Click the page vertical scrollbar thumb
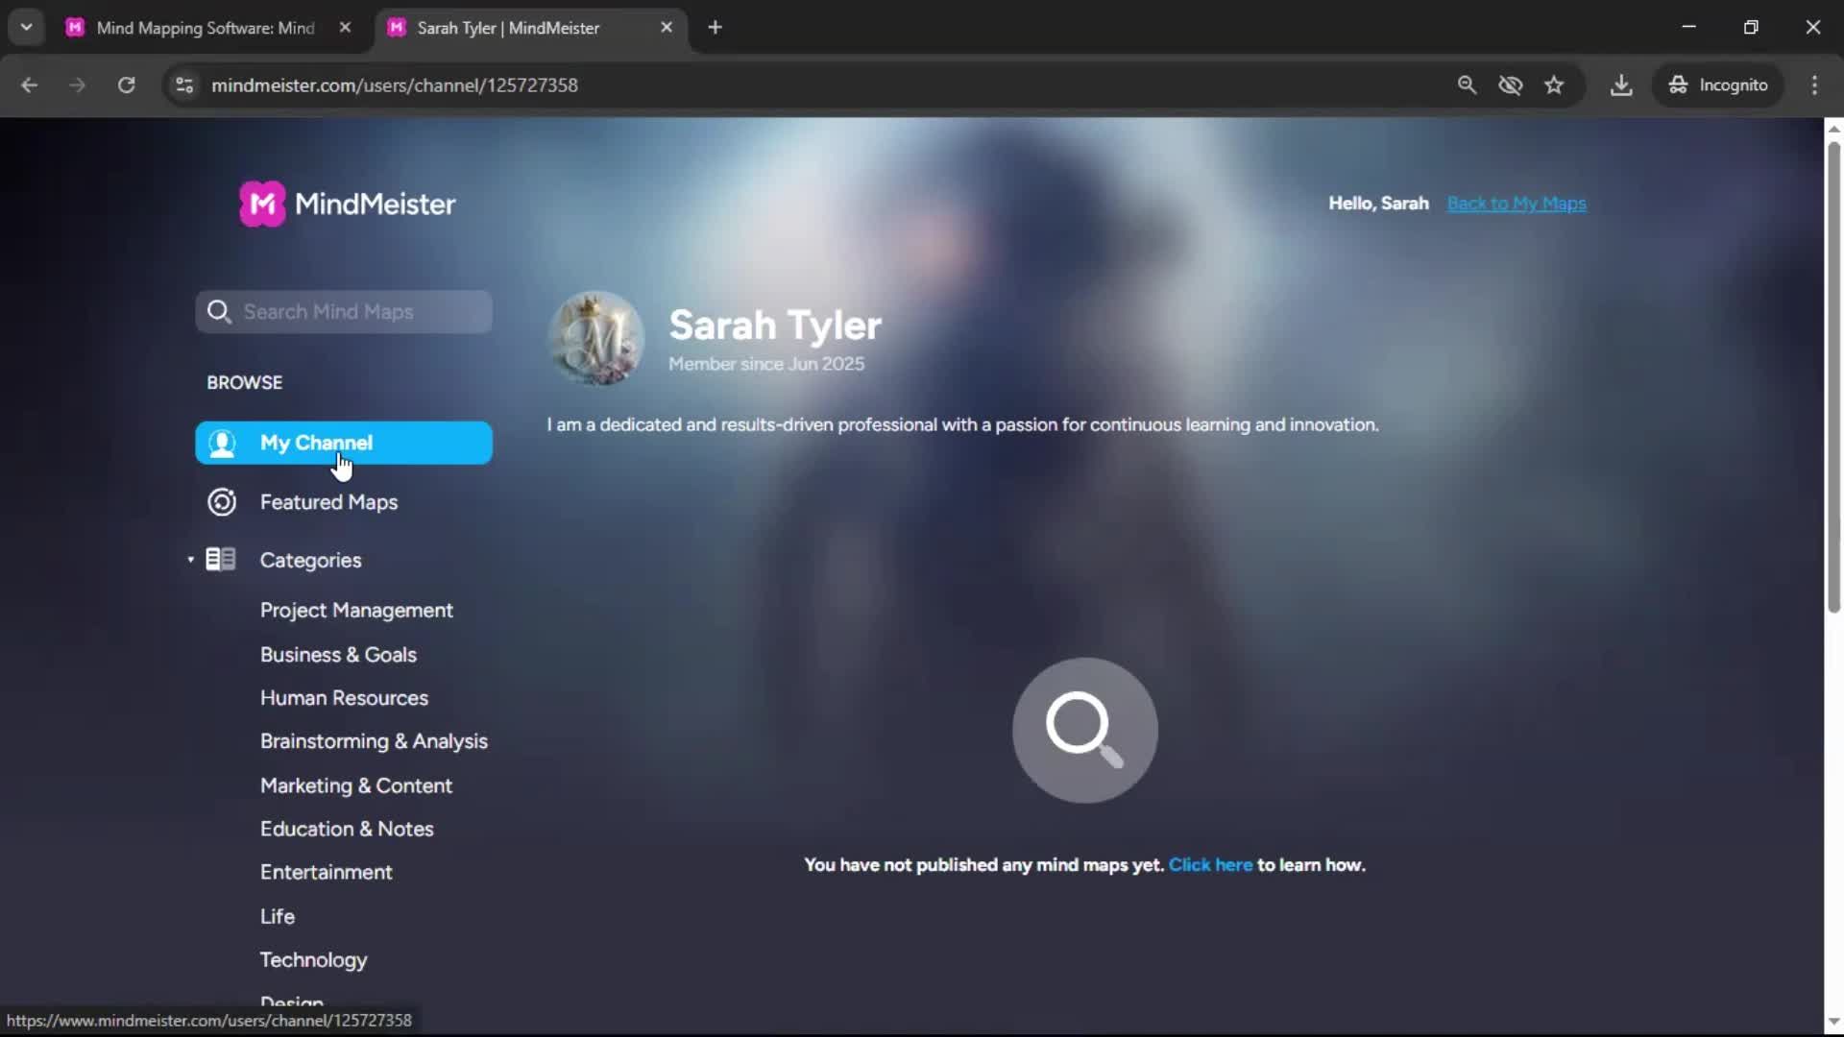This screenshot has height=1037, width=1844. point(1833,376)
